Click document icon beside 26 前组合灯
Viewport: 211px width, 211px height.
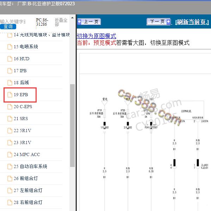pos(10,179)
